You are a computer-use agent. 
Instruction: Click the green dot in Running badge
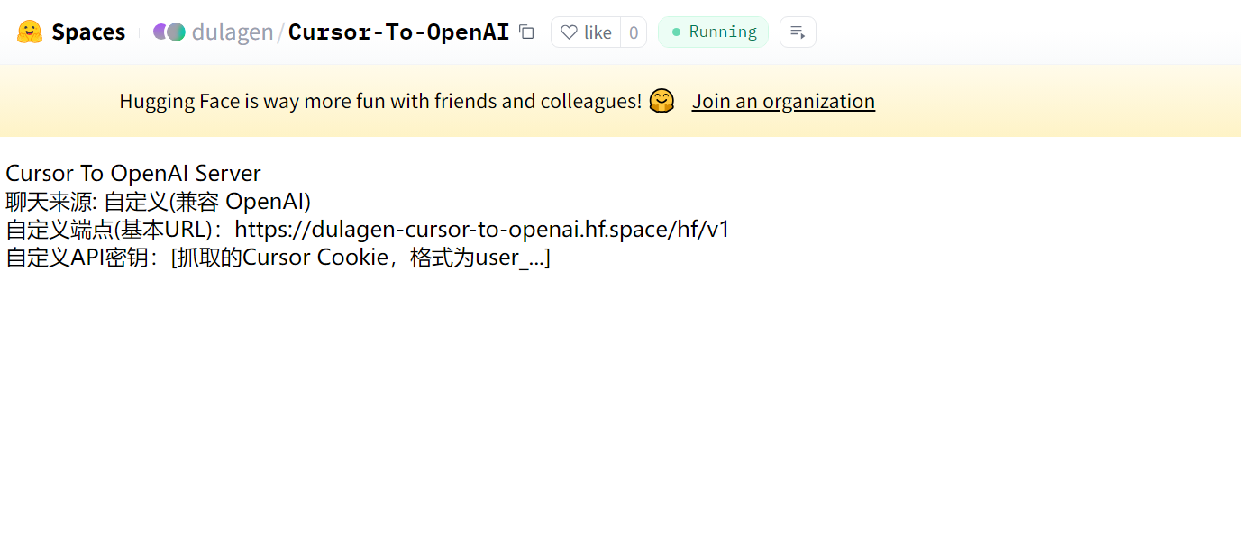676,32
